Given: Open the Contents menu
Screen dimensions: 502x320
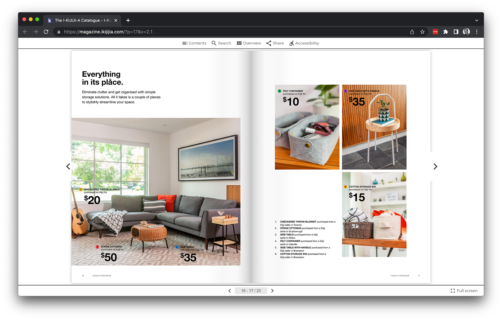Looking at the screenshot, I should 194,43.
